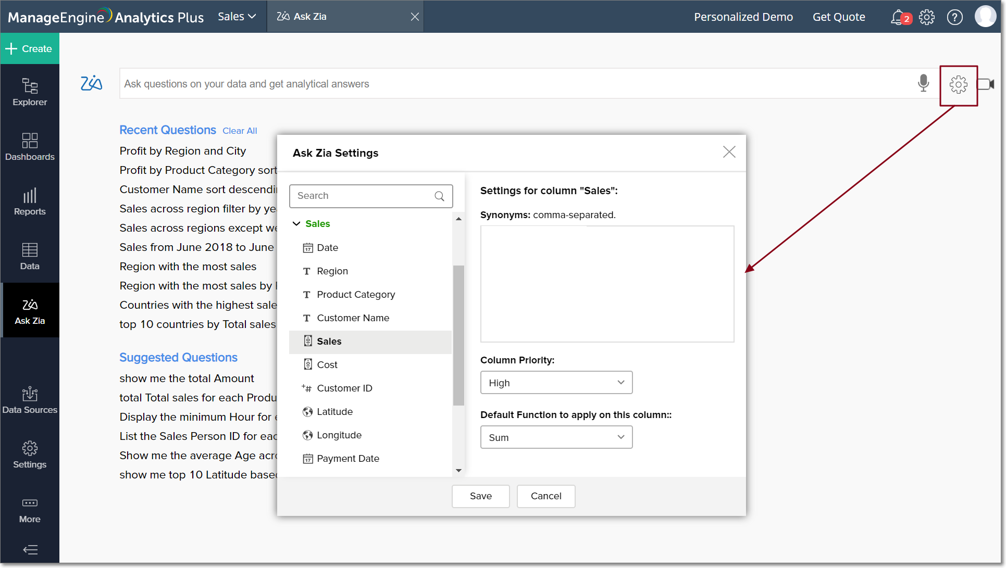1006x568 pixels.
Task: Click the video camera icon beside settings
Action: 986,84
